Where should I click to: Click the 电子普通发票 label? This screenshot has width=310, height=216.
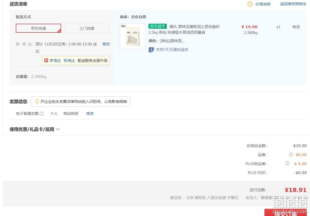click(x=27, y=113)
